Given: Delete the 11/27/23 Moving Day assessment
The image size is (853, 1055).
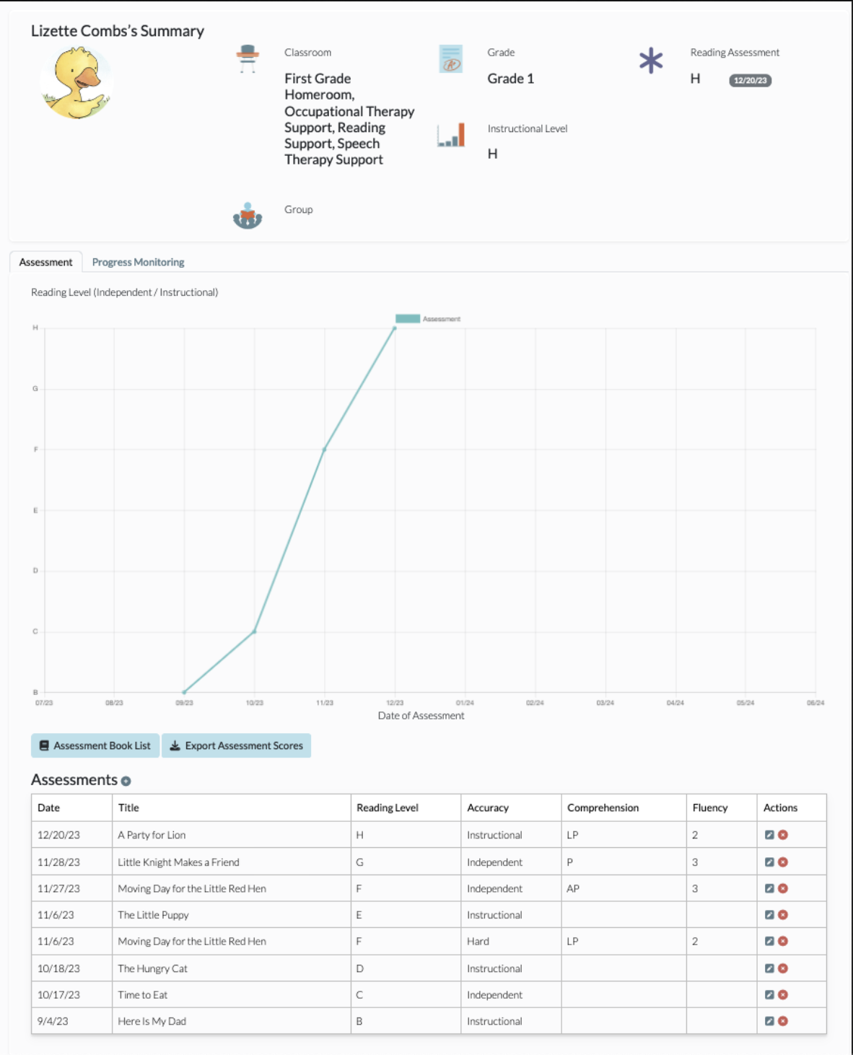Looking at the screenshot, I should (x=783, y=888).
